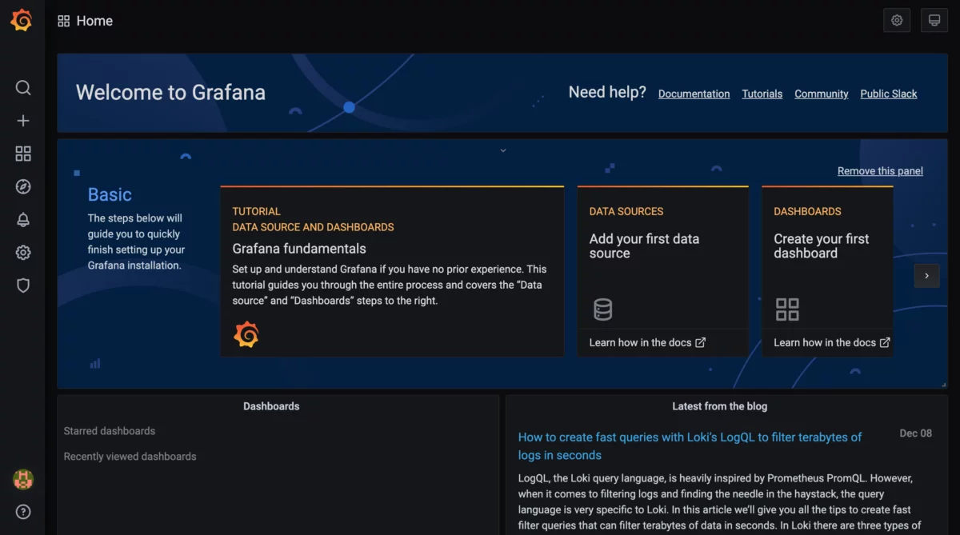The width and height of the screenshot is (960, 535).
Task: Click Remove this panel link
Action: pos(880,171)
